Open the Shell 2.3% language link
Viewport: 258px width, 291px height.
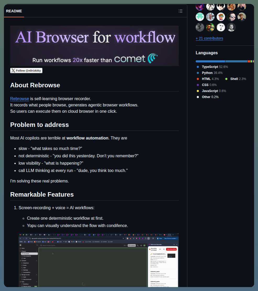click(x=236, y=79)
